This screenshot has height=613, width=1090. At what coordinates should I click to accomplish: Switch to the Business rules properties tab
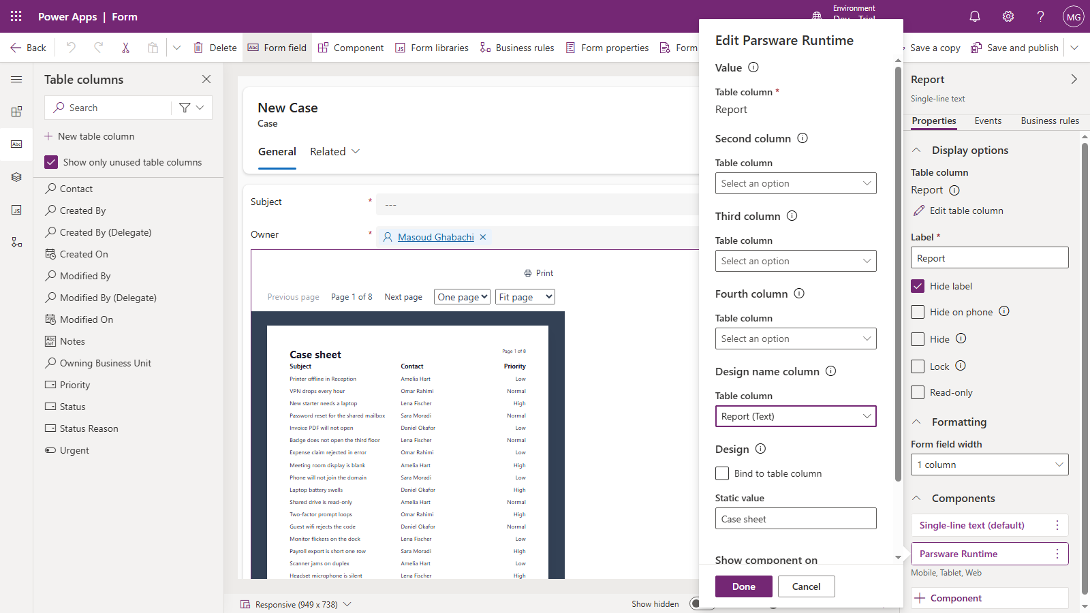(1050, 121)
